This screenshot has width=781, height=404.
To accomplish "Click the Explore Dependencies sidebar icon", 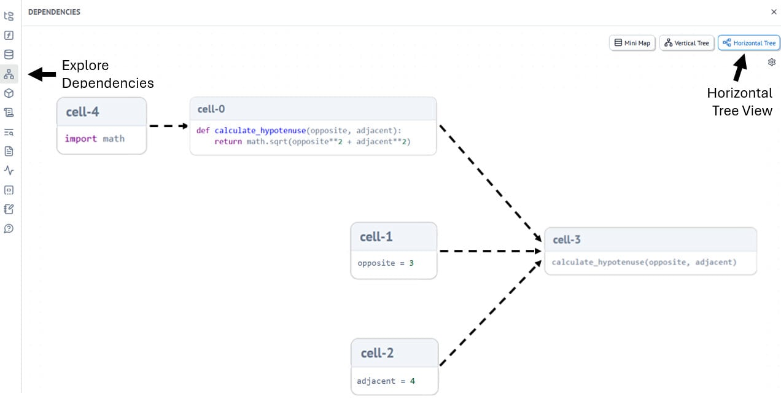I will pos(9,74).
